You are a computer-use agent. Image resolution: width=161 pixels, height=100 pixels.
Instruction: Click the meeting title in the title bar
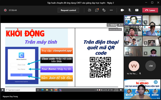[x=80, y=3]
